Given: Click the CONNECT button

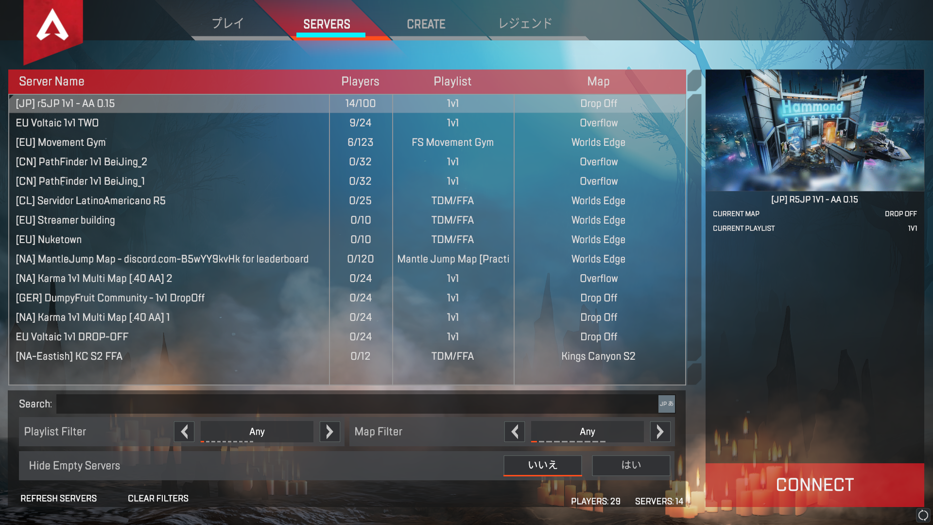Looking at the screenshot, I should (x=815, y=485).
